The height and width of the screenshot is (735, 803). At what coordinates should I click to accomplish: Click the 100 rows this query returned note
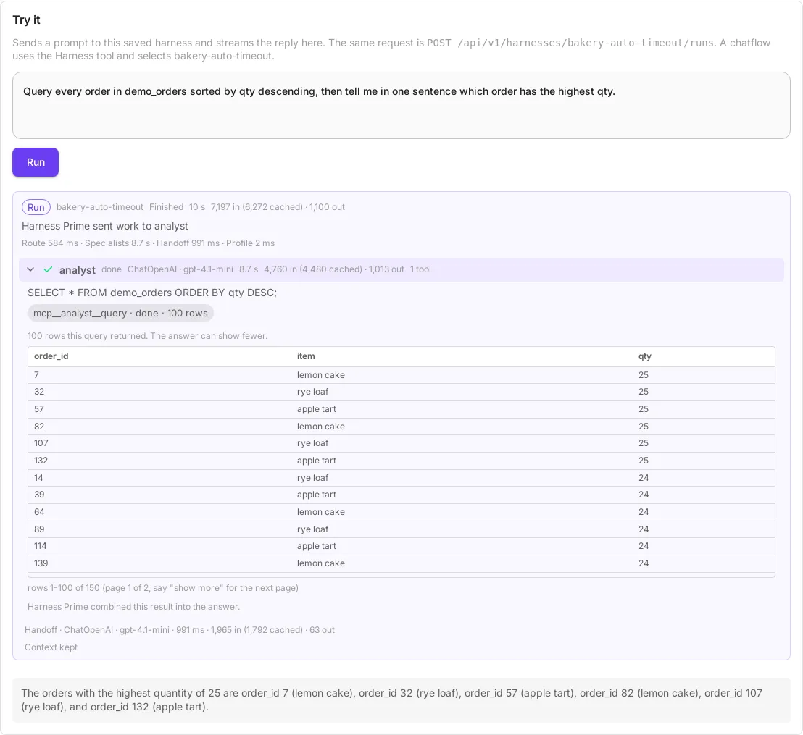[148, 336]
